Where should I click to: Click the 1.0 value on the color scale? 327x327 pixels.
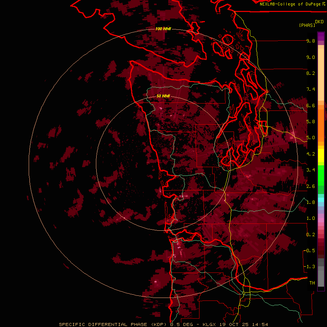[x=311, y=219]
